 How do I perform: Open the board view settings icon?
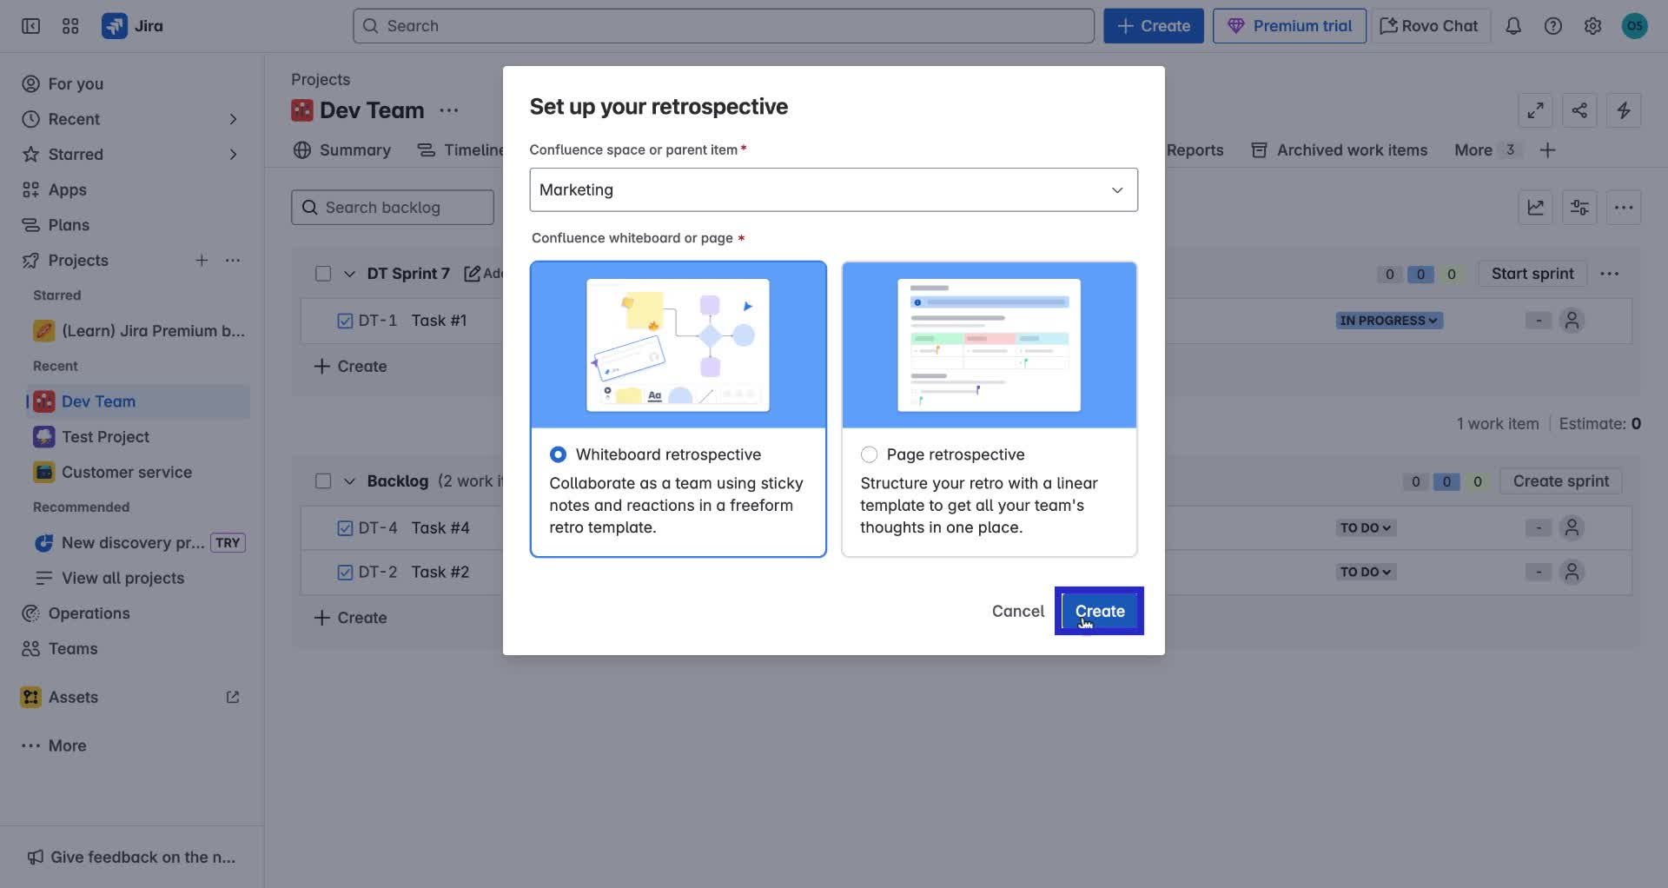pyautogui.click(x=1579, y=207)
